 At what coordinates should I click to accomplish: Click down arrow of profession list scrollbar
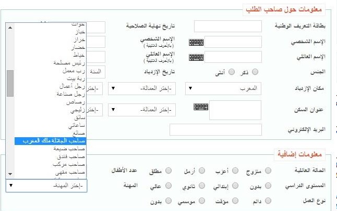[x=10, y=174]
